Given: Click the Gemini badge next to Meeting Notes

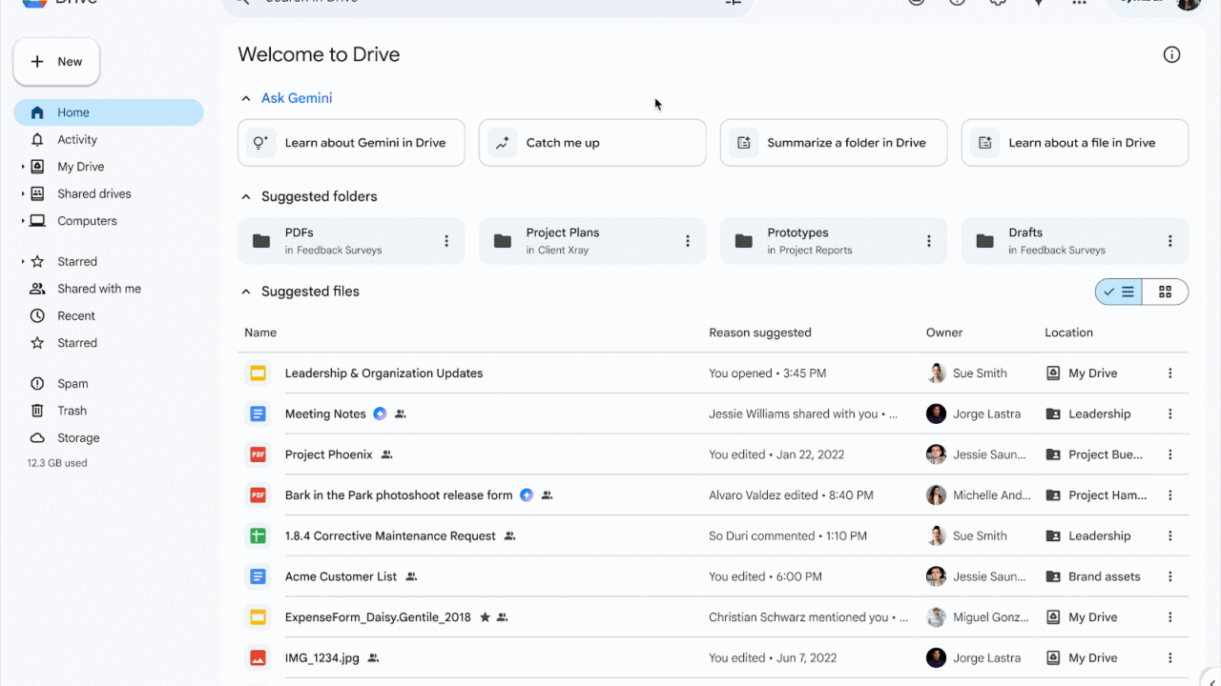Looking at the screenshot, I should (x=380, y=414).
